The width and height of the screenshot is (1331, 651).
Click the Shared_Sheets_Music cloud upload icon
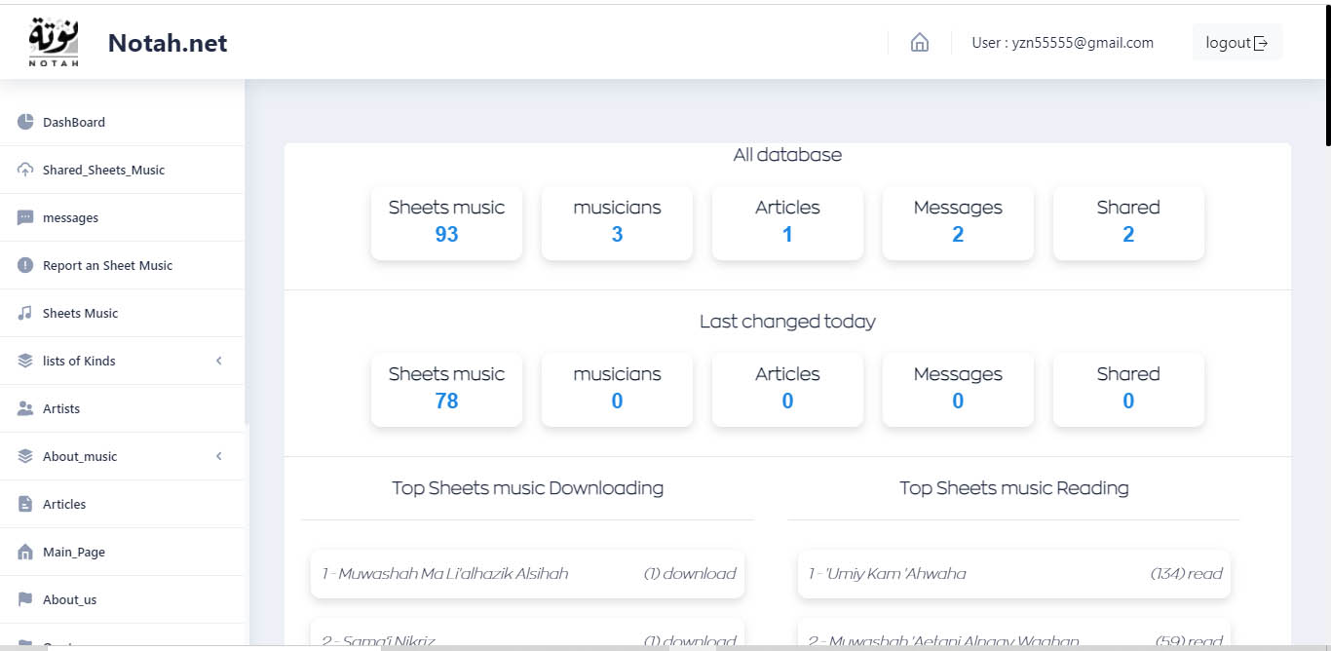point(25,170)
